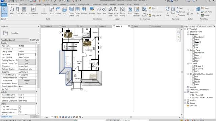
Task: Open the Floor Plan: Level 2 instance dropdown
Action: [28, 40]
